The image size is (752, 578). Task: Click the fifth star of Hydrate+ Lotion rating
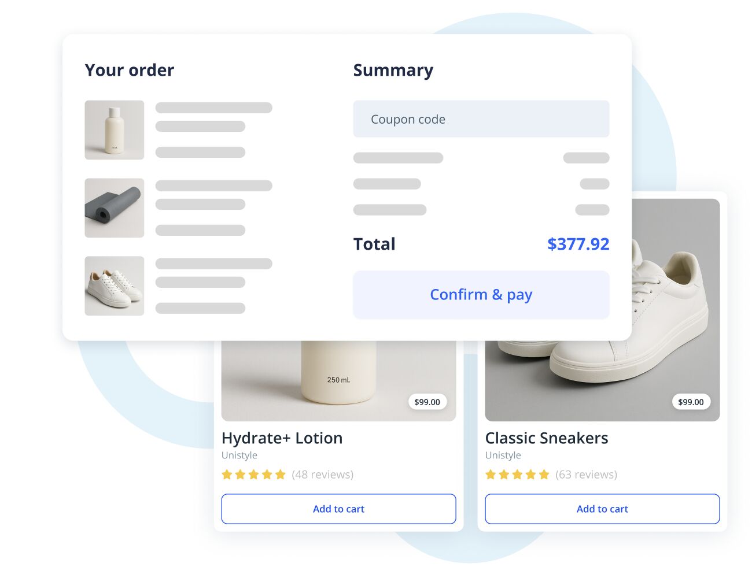pyautogui.click(x=281, y=475)
